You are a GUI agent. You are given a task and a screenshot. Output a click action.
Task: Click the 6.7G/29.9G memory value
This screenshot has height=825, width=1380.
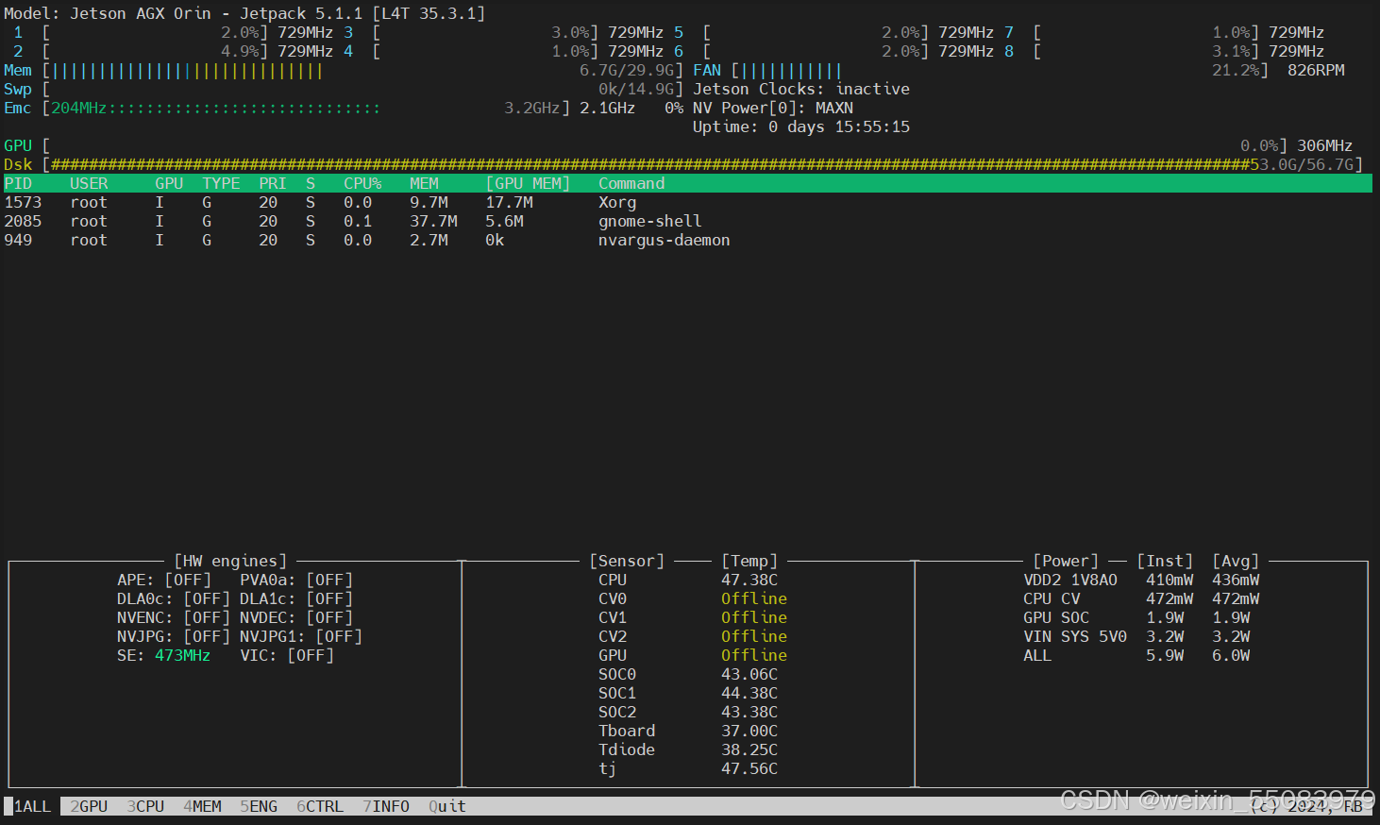tap(627, 70)
